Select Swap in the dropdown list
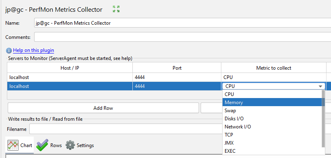This screenshot has height=158, width=331. coord(272,110)
